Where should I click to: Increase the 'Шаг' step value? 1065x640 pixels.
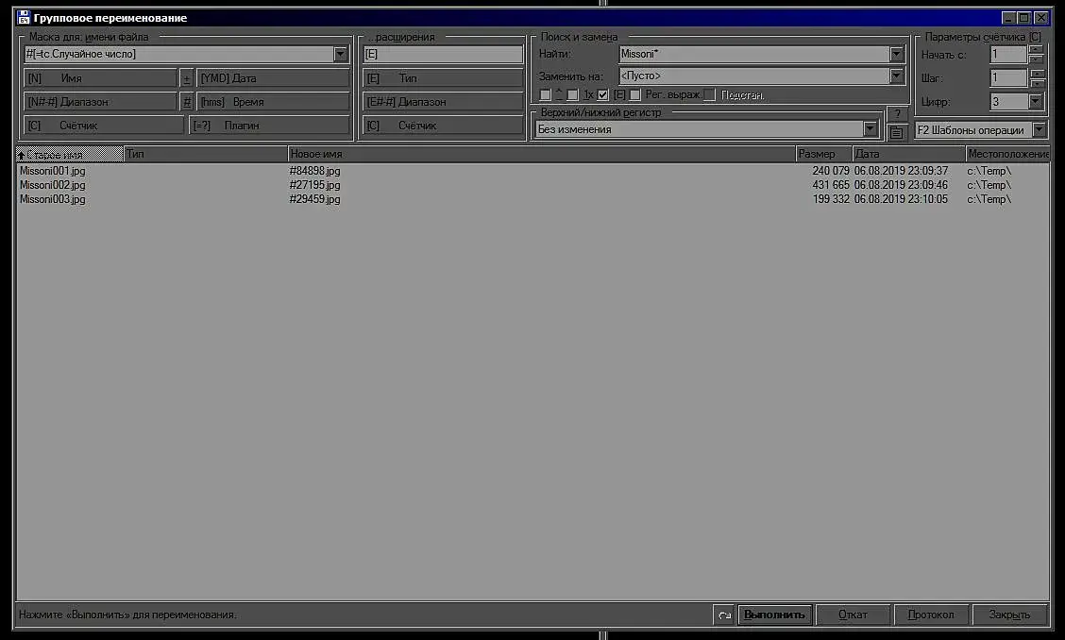[1038, 74]
